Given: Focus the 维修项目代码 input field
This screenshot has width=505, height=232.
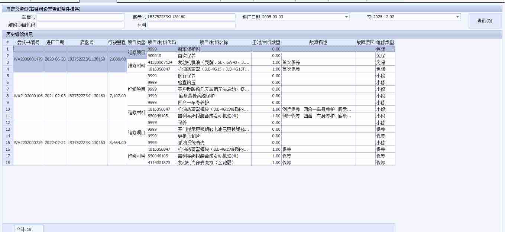Looking at the screenshot, I should [x=80, y=25].
